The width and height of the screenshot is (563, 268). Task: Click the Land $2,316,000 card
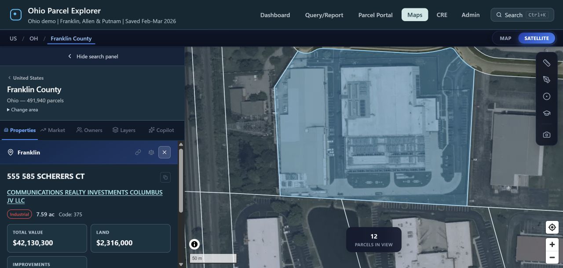(x=131, y=238)
